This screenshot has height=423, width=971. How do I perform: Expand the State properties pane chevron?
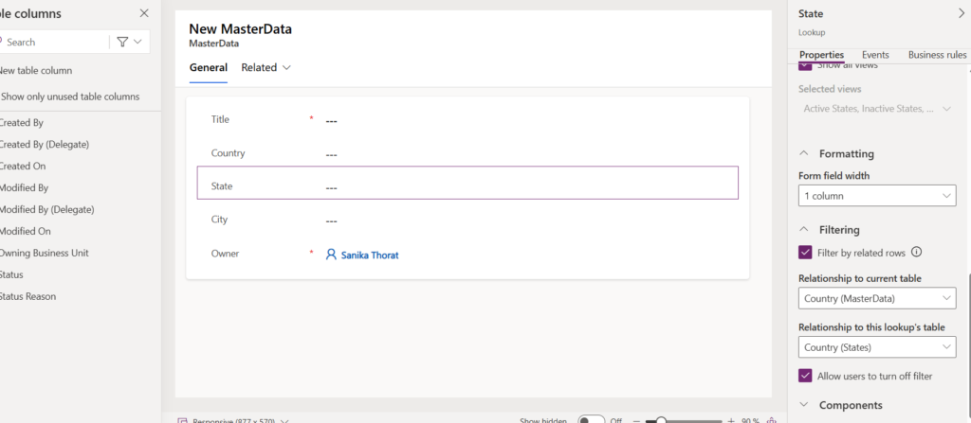coord(961,13)
